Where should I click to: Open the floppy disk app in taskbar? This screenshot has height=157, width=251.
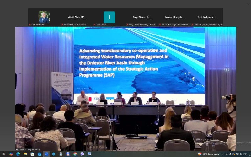(68, 154)
